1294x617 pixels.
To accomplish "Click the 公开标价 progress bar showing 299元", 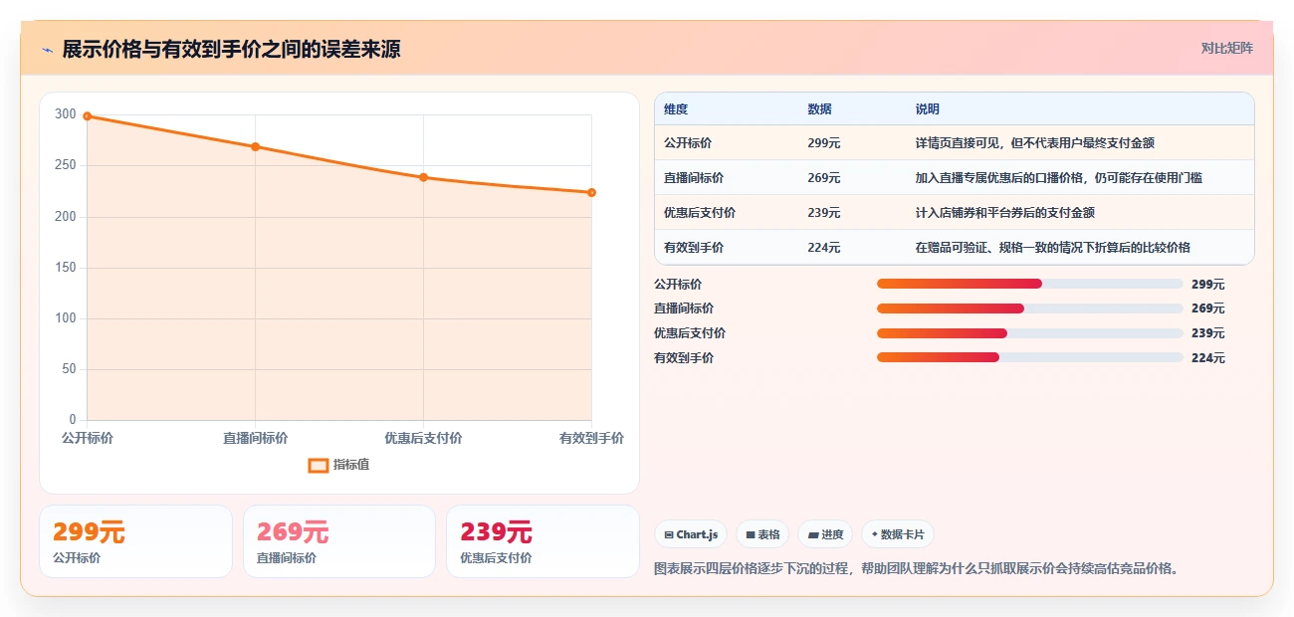I will (1029, 284).
